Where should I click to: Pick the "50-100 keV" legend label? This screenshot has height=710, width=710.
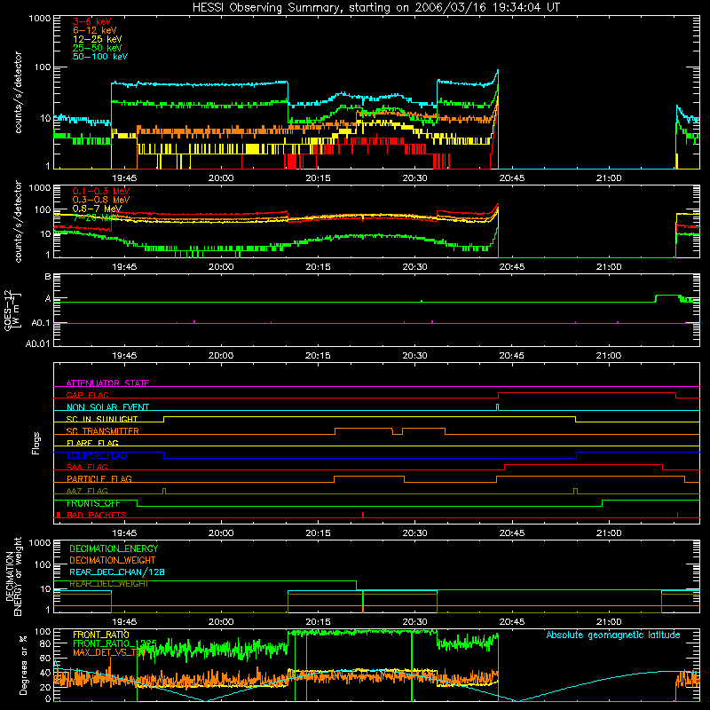pyautogui.click(x=100, y=57)
